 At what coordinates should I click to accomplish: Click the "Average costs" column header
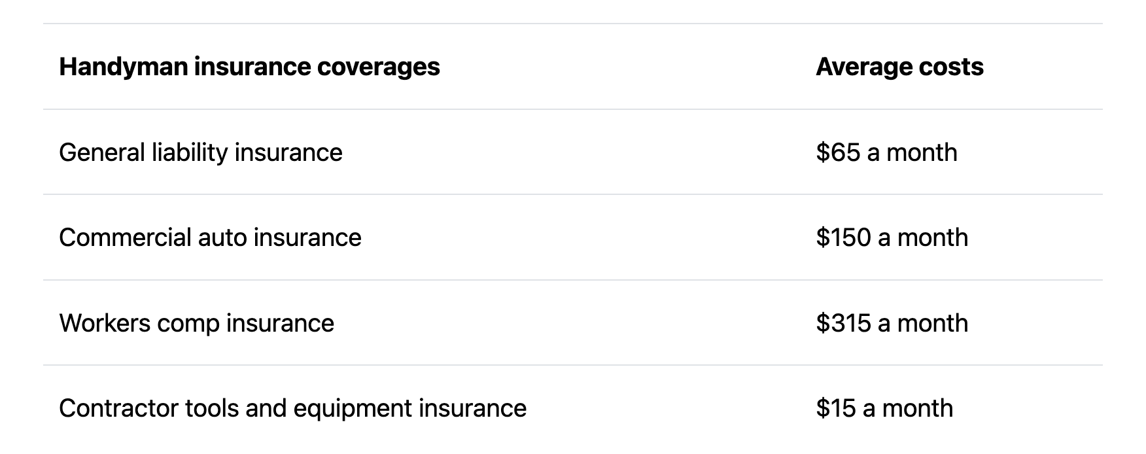coord(899,67)
